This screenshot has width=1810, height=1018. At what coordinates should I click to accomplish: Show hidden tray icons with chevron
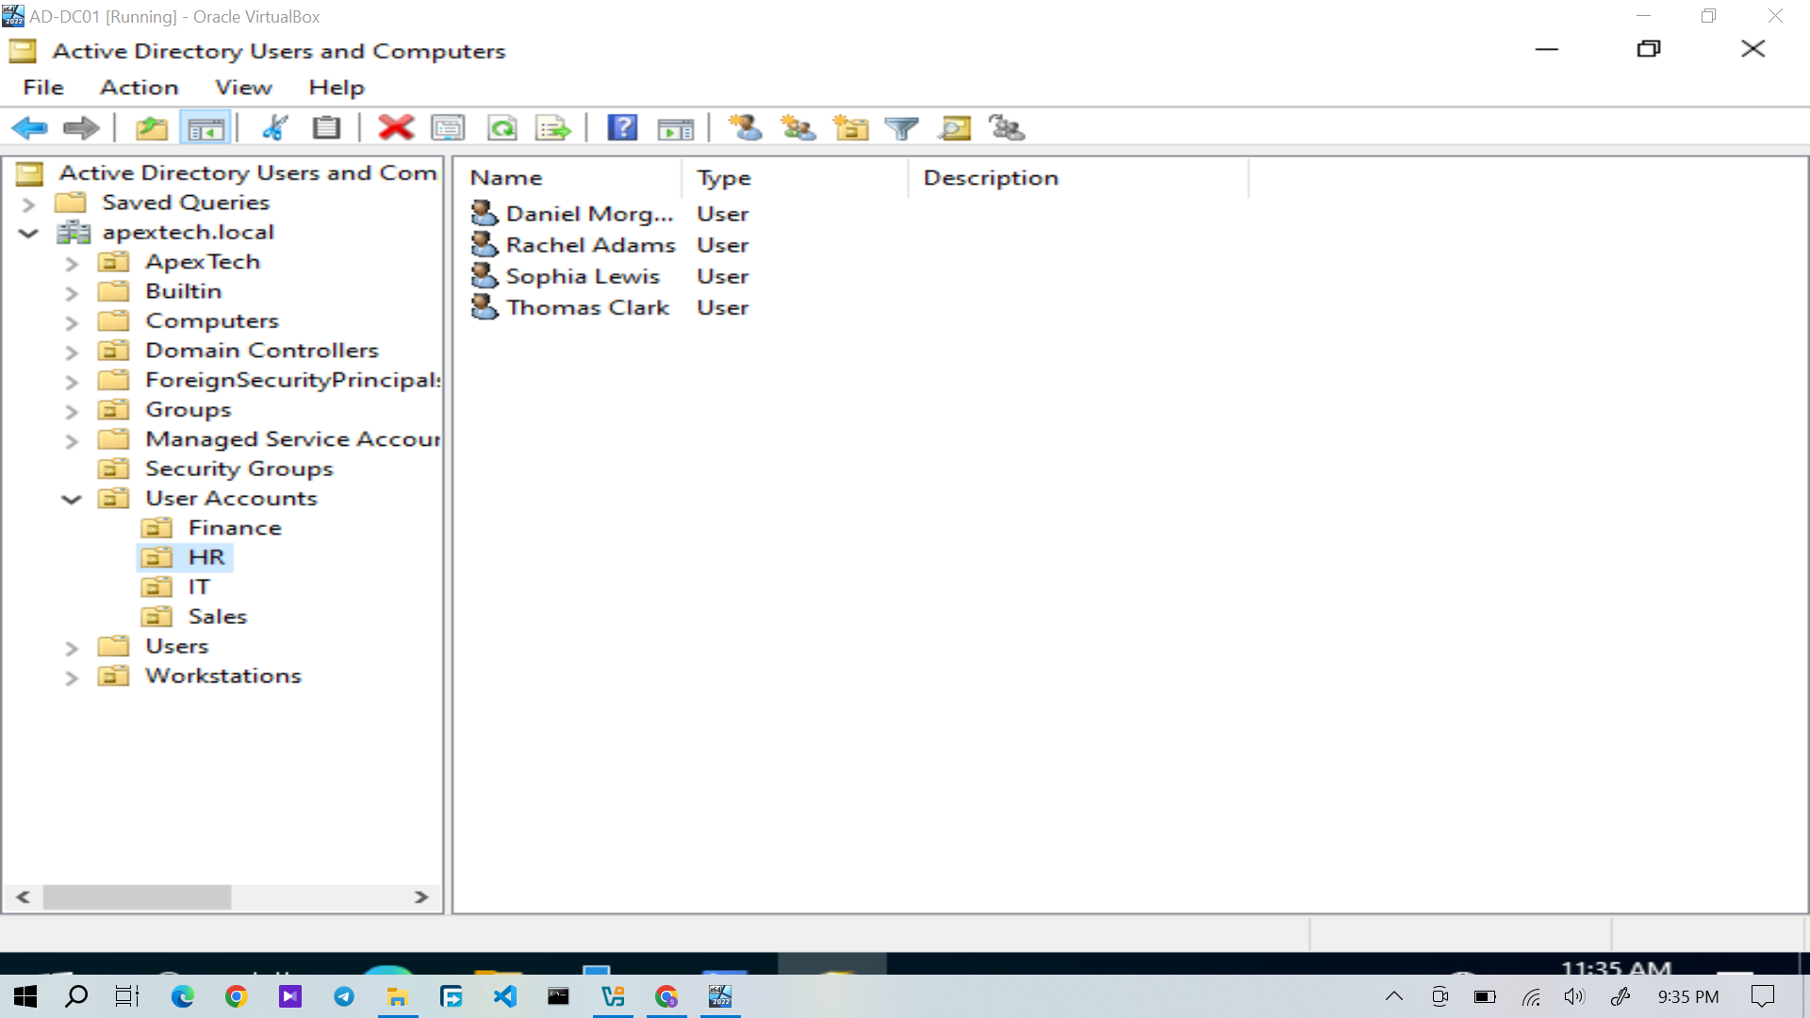pos(1393,996)
